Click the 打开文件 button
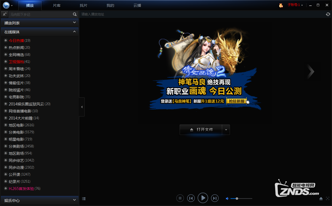 [x=201, y=130]
